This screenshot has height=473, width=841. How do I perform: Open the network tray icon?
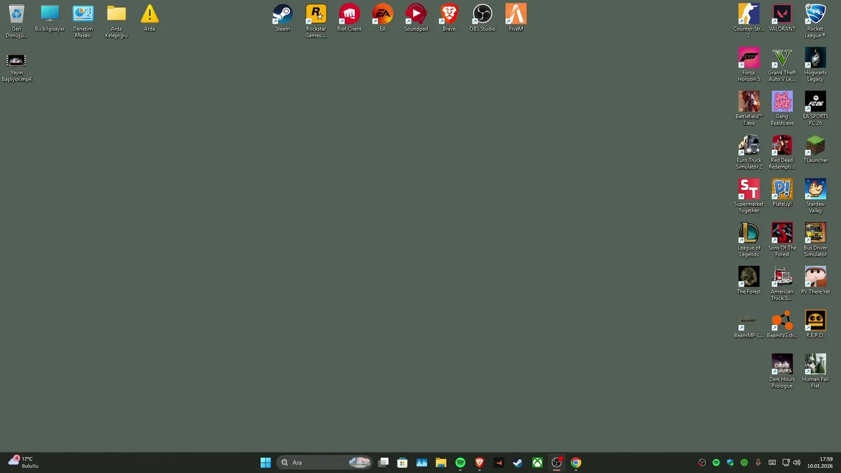(786, 462)
